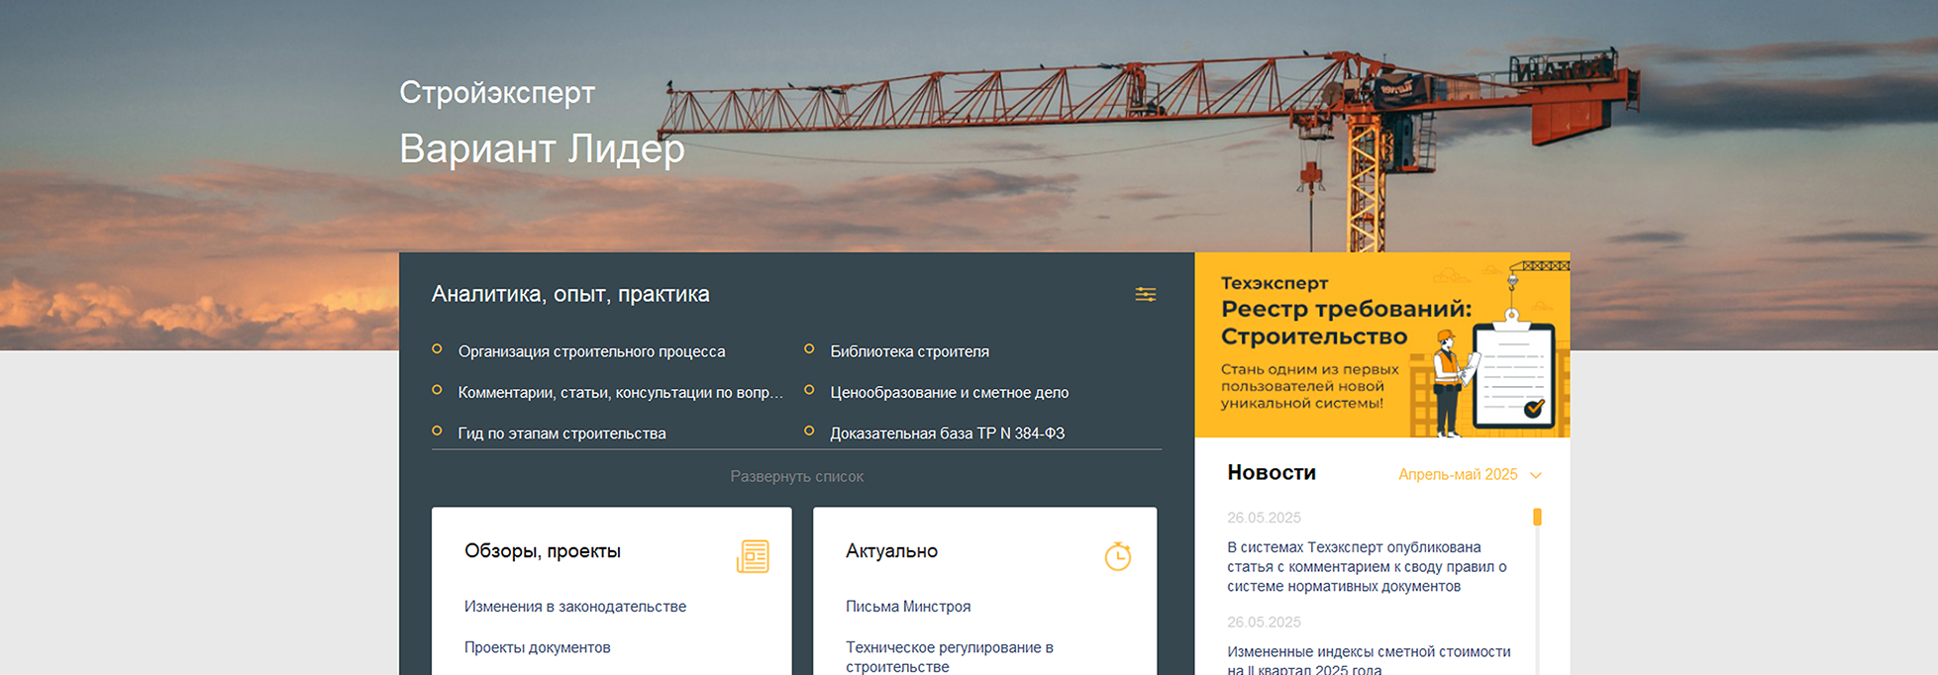Screen dimensions: 1938x675
Task: Open Доказательная база ТР N 384-ФЗ
Action: coord(947,434)
